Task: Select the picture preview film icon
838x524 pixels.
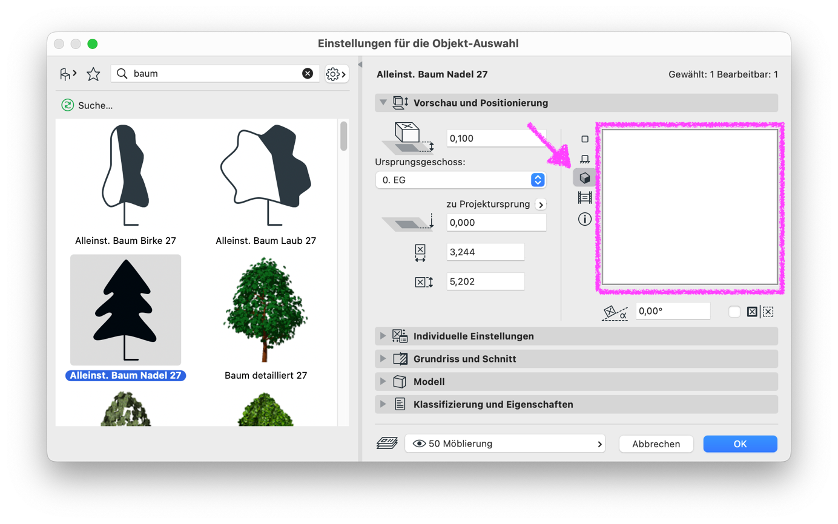Action: (x=585, y=198)
